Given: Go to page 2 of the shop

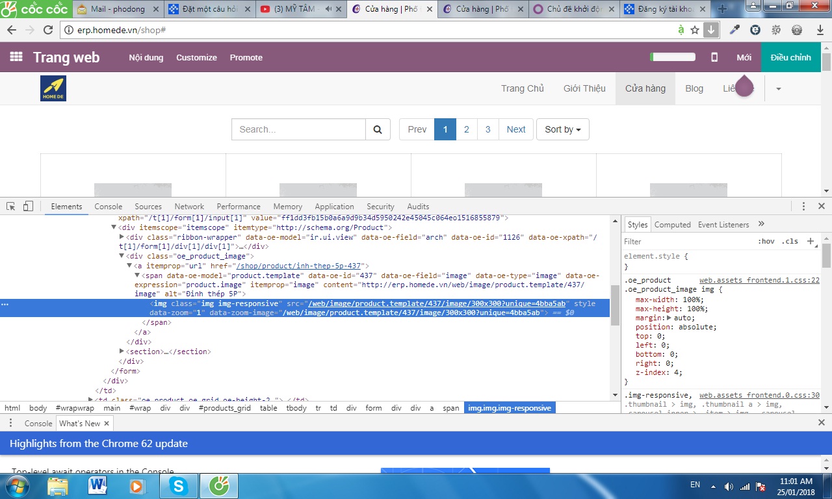Looking at the screenshot, I should (x=466, y=129).
